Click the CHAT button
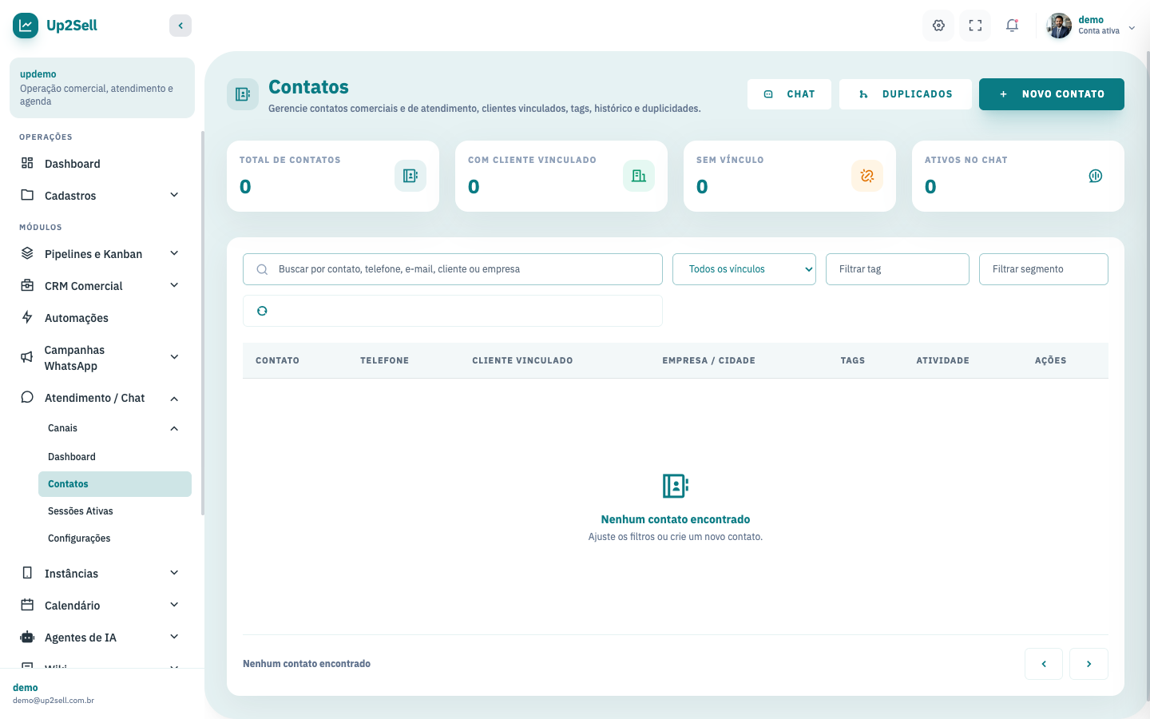The width and height of the screenshot is (1150, 719). coord(789,94)
